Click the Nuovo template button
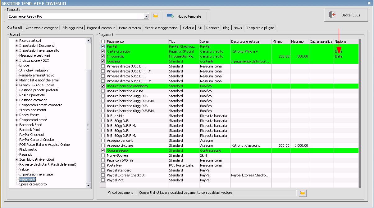Screen dimensions: 374x208 tap(184, 16)
